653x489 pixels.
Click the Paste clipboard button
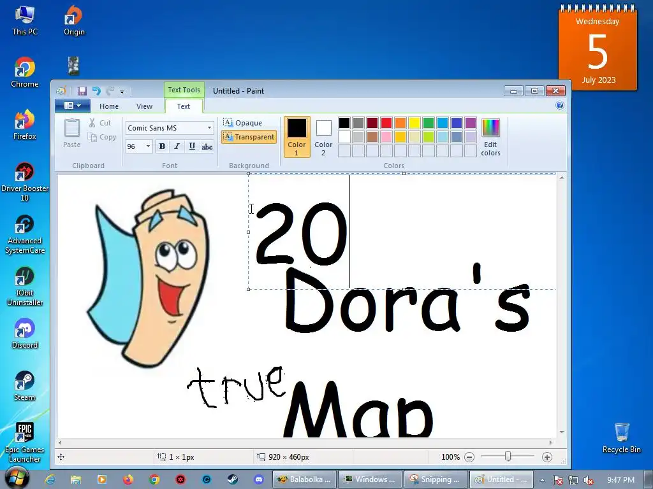pos(71,133)
